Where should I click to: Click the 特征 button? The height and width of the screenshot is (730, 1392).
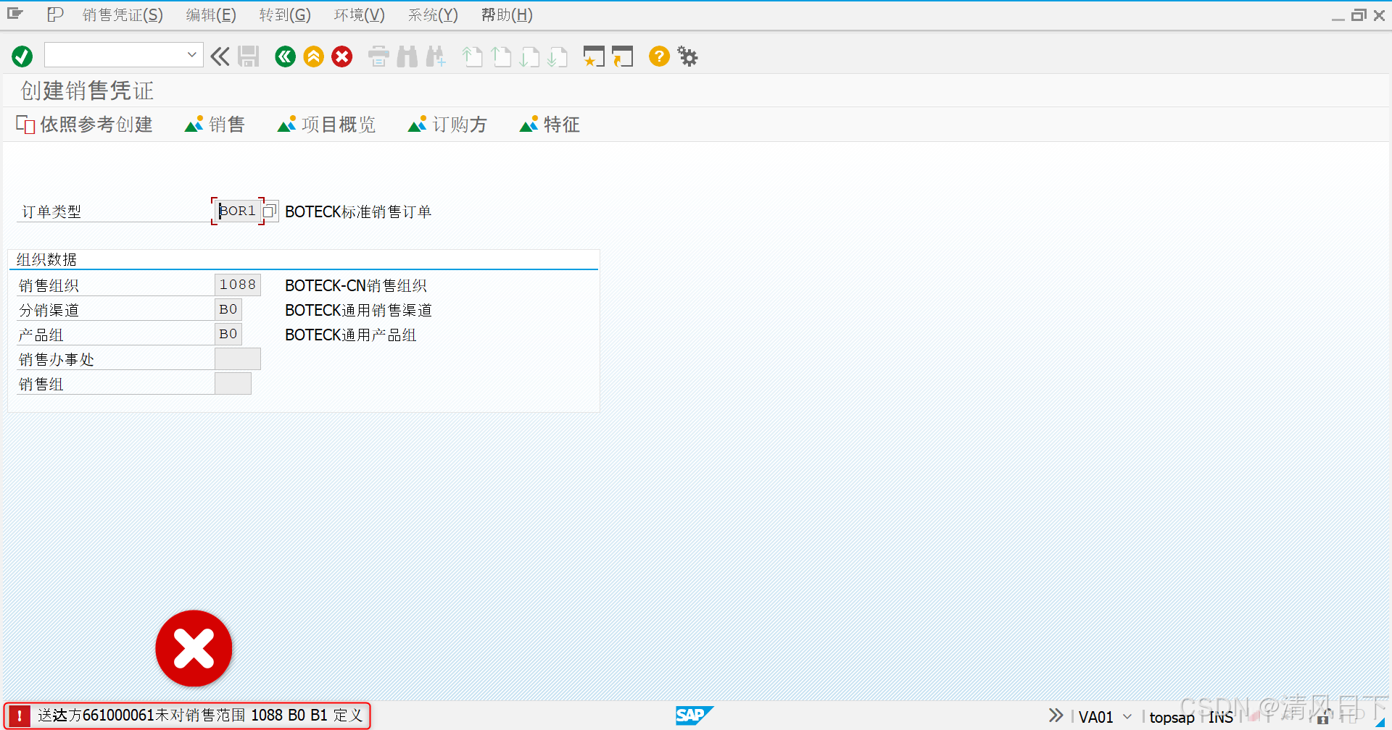click(550, 125)
